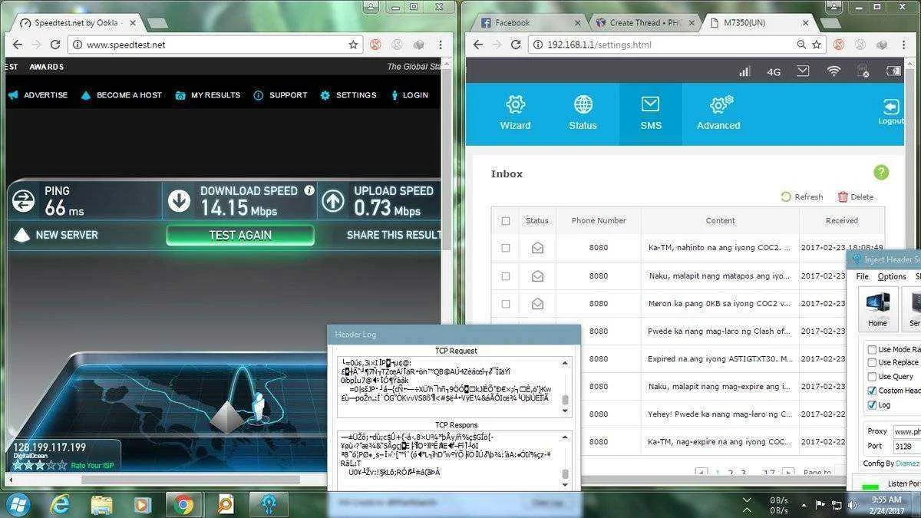Select checkbox for 'Meron ka pang 0KB' message
Image resolution: width=921 pixels, height=518 pixels.
click(505, 304)
